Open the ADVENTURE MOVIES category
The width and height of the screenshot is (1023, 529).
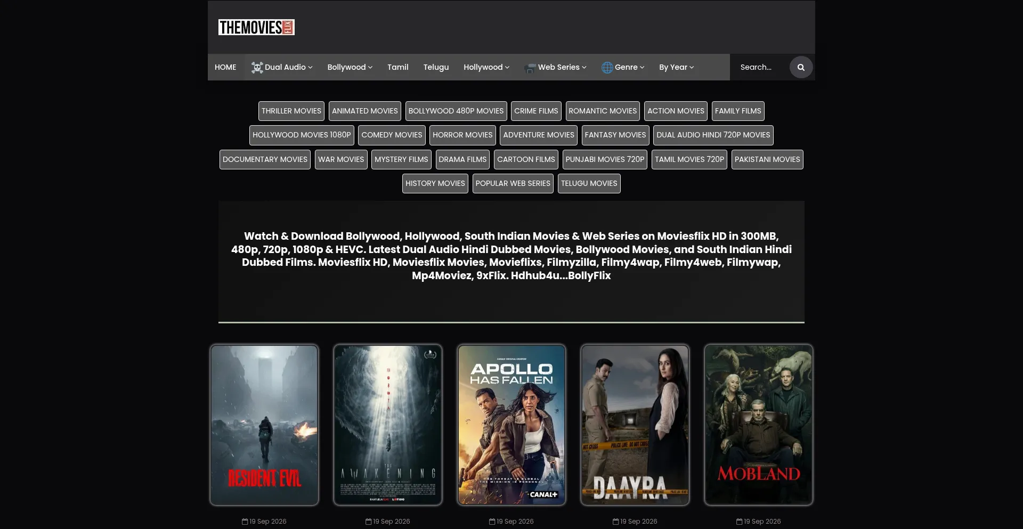(539, 135)
